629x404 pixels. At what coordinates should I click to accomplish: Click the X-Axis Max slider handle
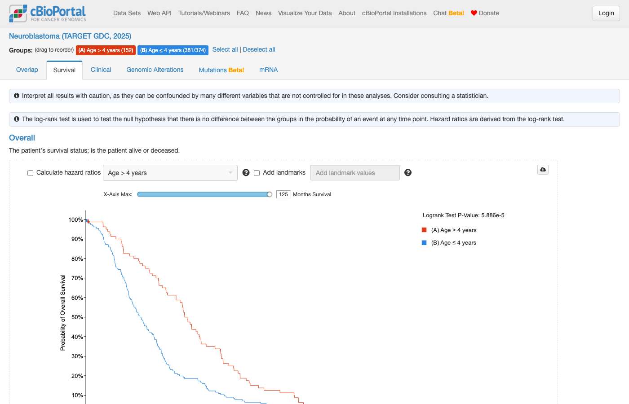click(x=270, y=194)
